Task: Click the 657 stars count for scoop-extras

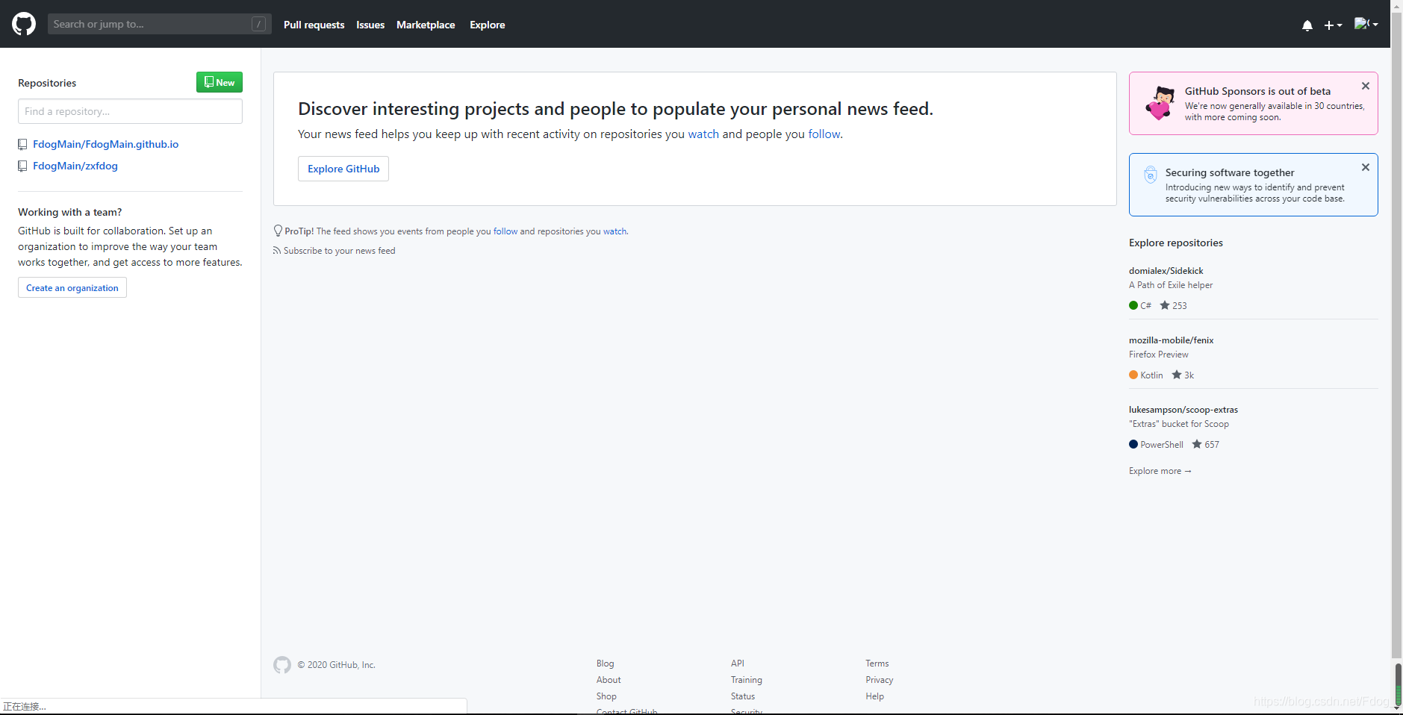Action: pos(1211,444)
